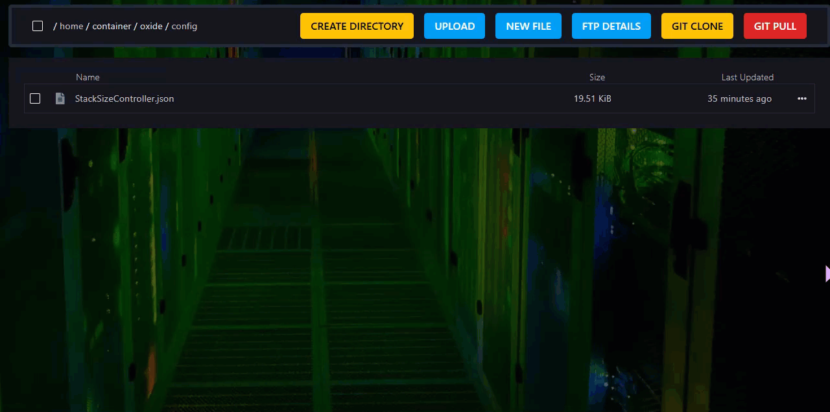Open the three-dot menu for StackSizeController.json
This screenshot has width=830, height=412.
click(x=802, y=98)
